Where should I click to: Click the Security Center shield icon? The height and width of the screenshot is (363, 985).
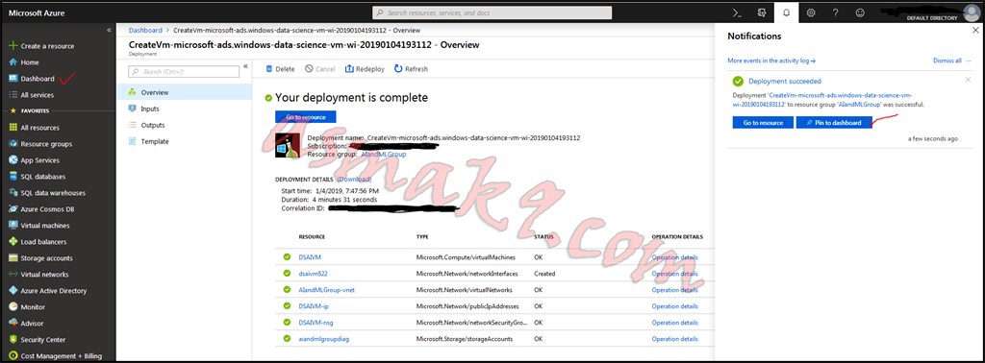click(x=13, y=339)
